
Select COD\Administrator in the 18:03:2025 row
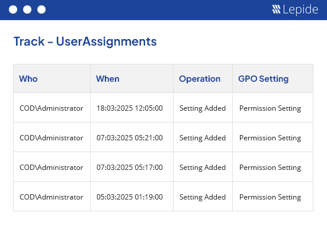[x=52, y=108]
